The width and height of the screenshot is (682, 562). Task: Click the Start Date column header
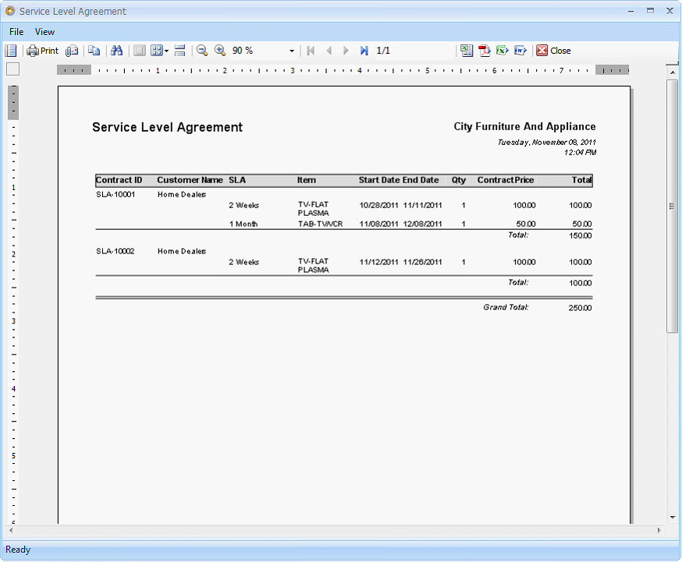pos(379,180)
